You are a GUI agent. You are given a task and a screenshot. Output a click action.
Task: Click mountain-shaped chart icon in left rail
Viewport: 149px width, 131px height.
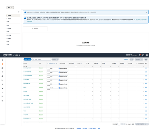[2, 84]
